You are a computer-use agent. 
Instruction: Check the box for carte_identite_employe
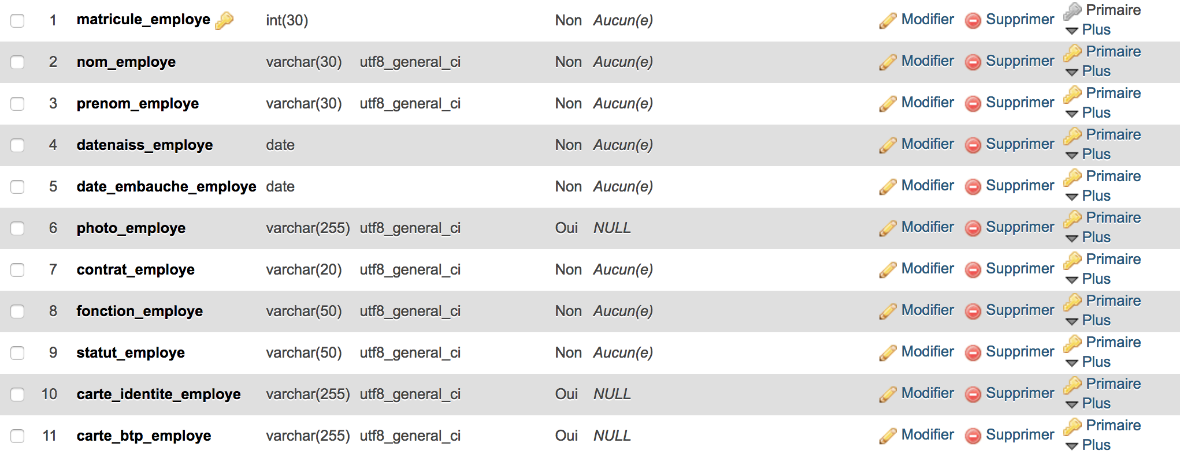tap(17, 395)
